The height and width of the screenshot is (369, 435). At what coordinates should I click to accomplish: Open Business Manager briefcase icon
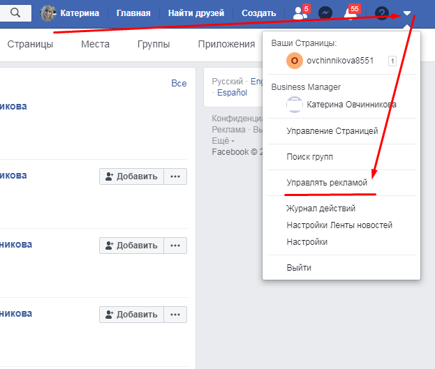click(295, 105)
